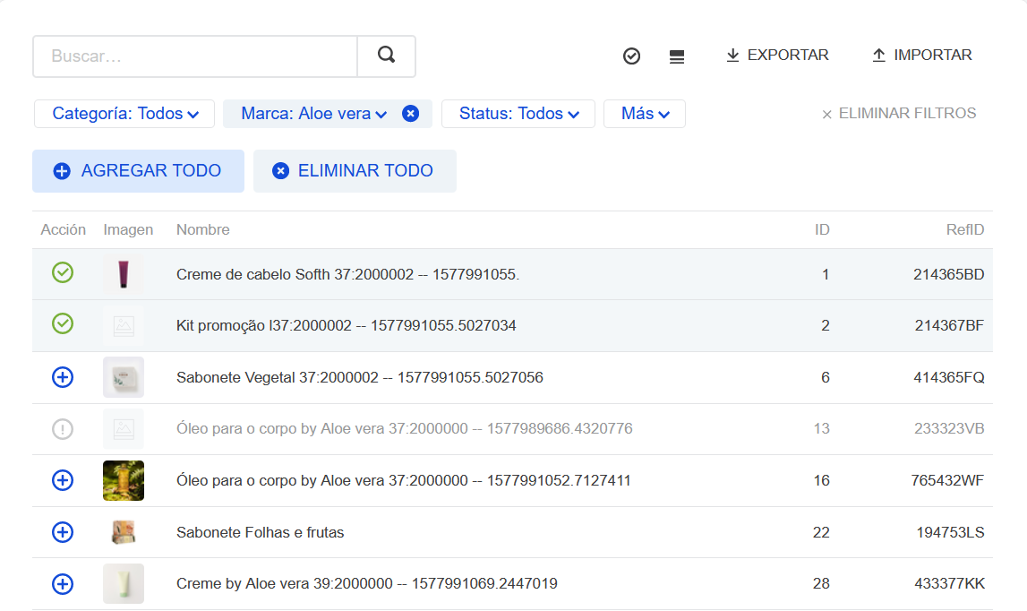Image resolution: width=1027 pixels, height=611 pixels.
Task: Click the list view icon beside the checkmark icon
Action: [x=677, y=56]
